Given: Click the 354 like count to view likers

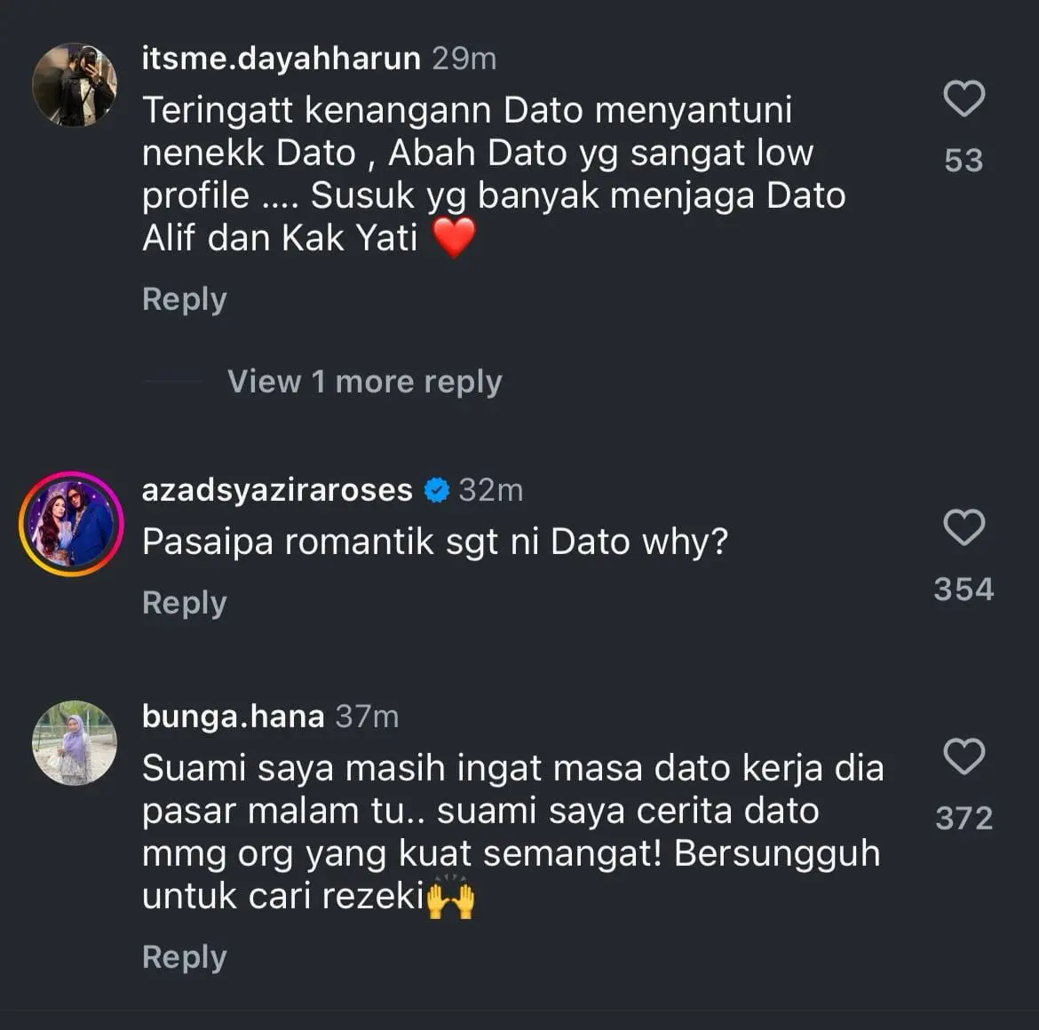Looking at the screenshot, I should pos(964,588).
